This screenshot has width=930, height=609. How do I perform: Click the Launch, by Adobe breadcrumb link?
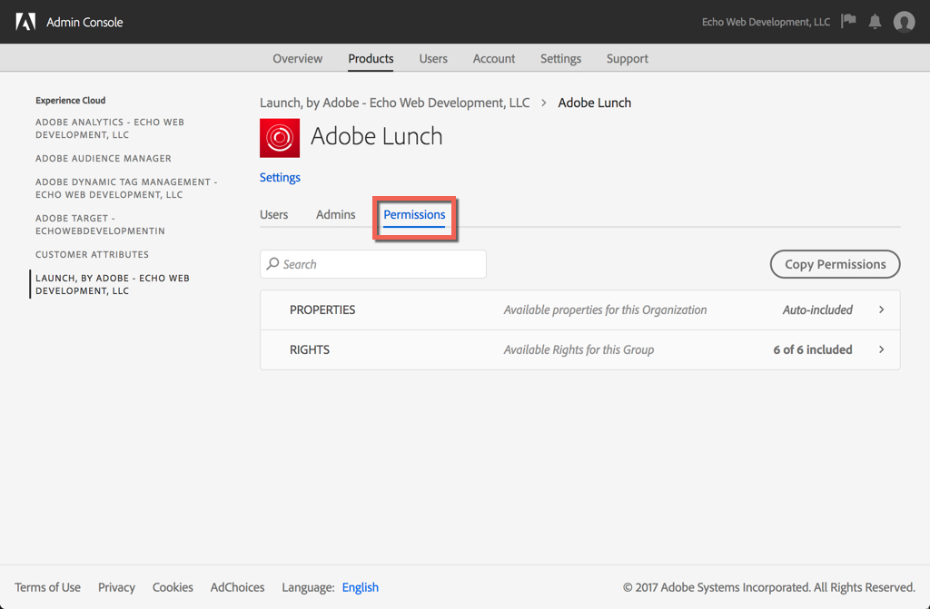click(x=394, y=103)
